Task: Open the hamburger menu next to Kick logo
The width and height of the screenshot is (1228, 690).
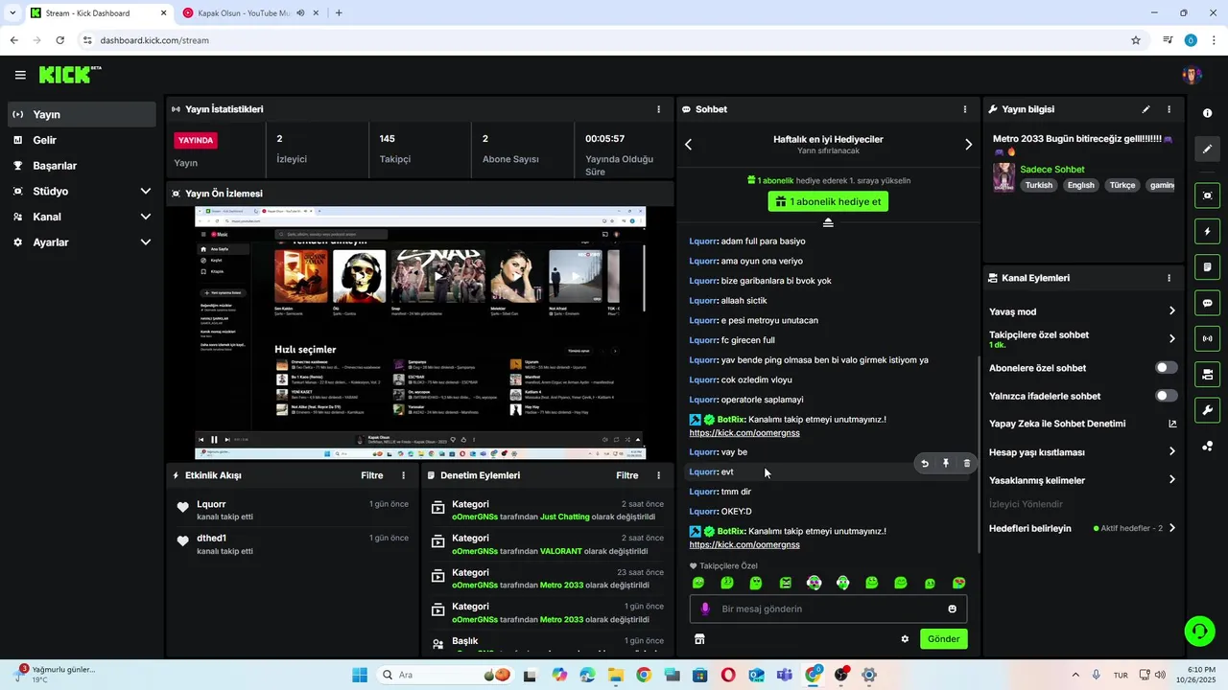Action: pos(20,75)
